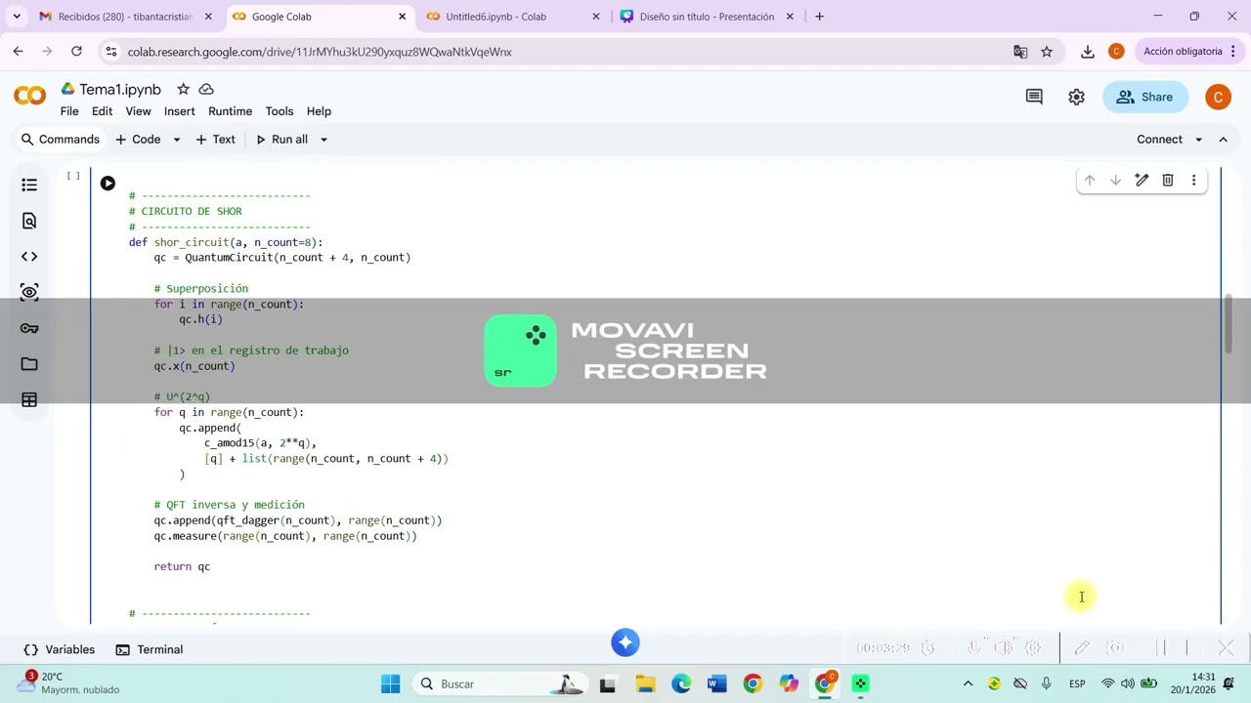Click the Gemini sparkle button at the bottom
Viewport: 1251px width, 703px height.
point(625,642)
